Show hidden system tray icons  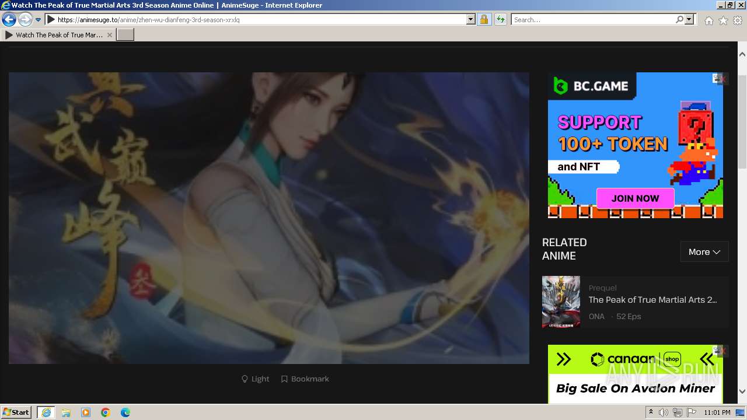pyautogui.click(x=651, y=412)
